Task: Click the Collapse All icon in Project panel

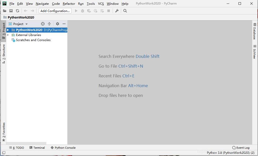Action: pos(49,24)
